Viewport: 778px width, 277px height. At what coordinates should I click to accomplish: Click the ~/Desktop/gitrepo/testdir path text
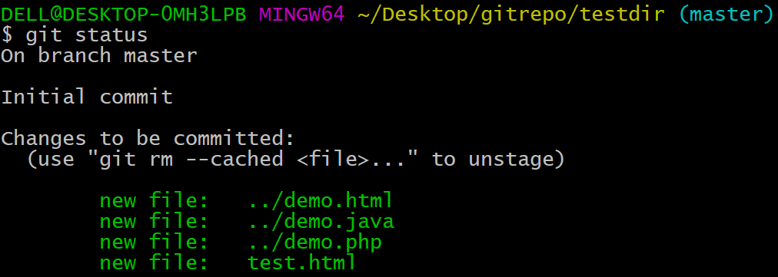tap(511, 15)
